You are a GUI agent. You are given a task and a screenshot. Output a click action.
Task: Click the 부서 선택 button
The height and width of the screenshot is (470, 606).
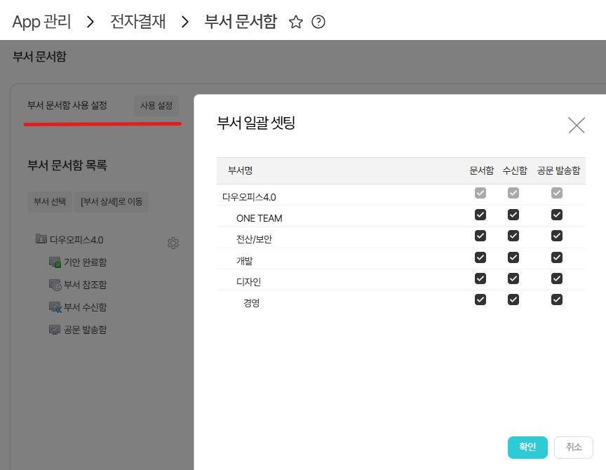pos(50,201)
